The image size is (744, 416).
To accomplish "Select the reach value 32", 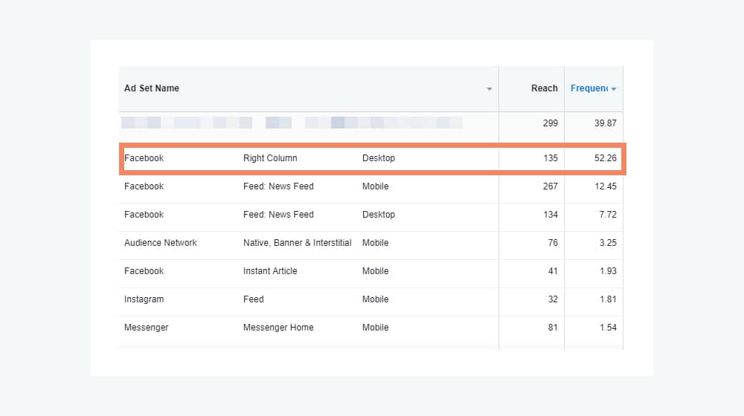I will point(553,299).
